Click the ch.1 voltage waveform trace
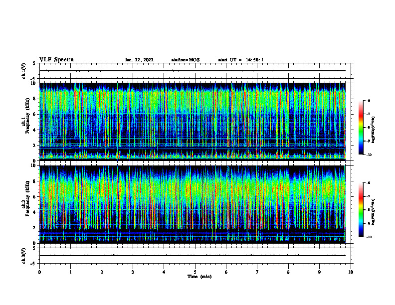Viewport: 395px width, 305px height. tap(192, 71)
